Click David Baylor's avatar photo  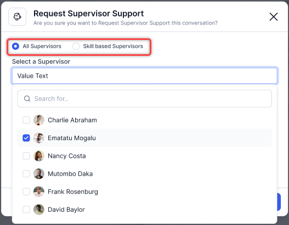pos(39,209)
